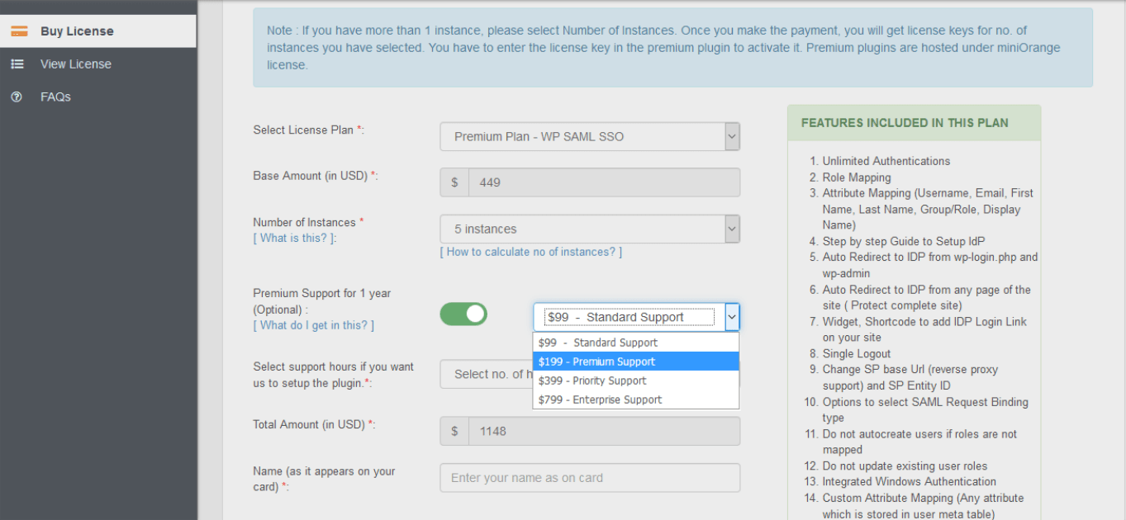The height and width of the screenshot is (520, 1126).
Task: Select $799 Enterprise Support option
Action: coord(636,399)
